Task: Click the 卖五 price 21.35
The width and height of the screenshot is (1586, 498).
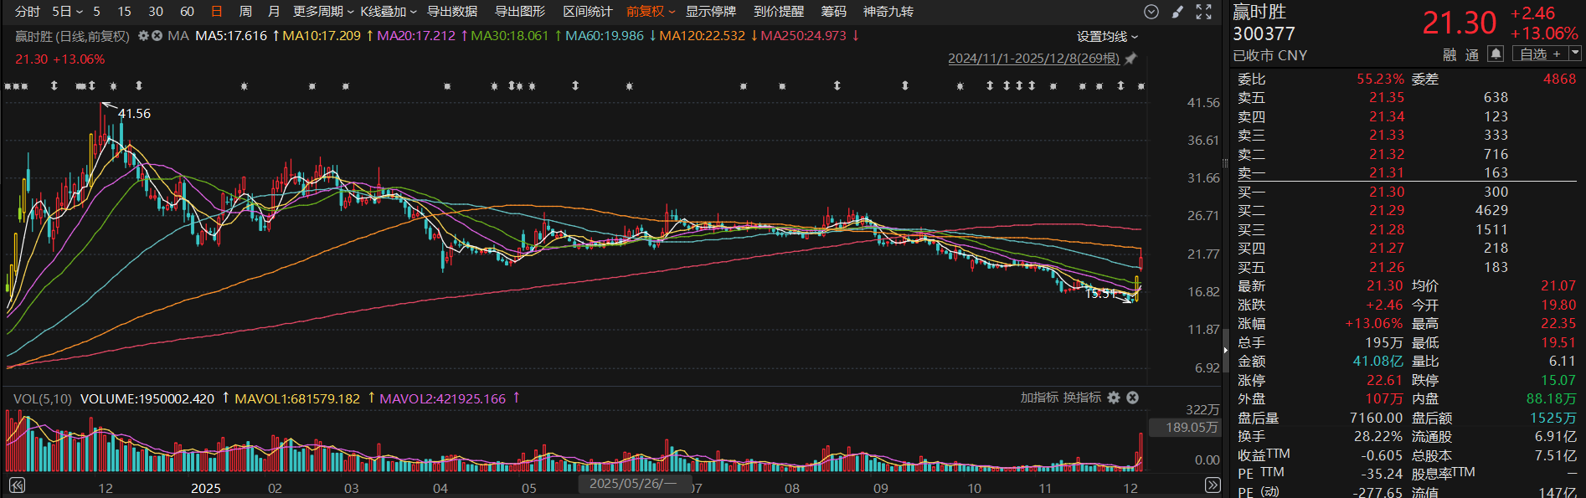Action: click(x=1387, y=97)
